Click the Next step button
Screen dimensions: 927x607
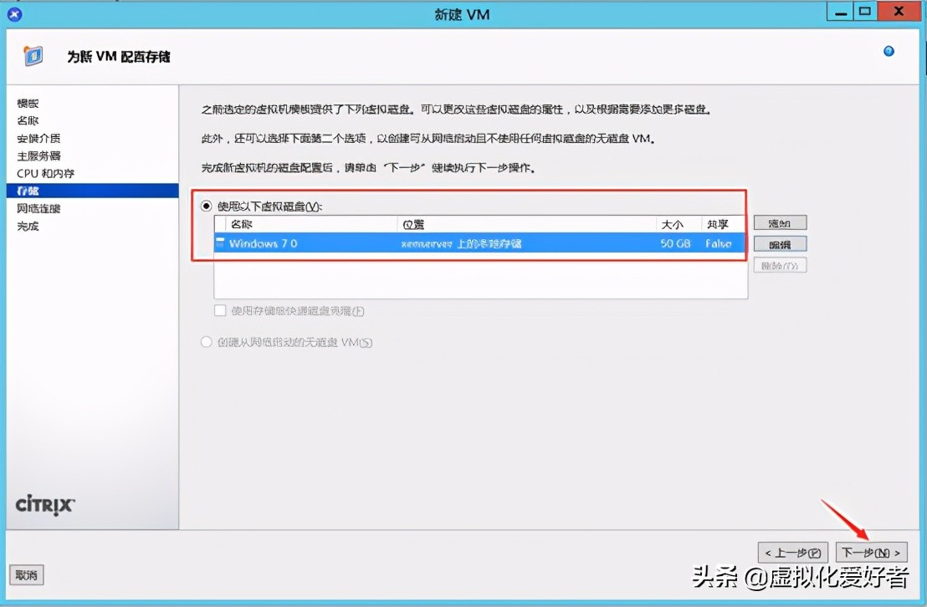pyautogui.click(x=871, y=553)
